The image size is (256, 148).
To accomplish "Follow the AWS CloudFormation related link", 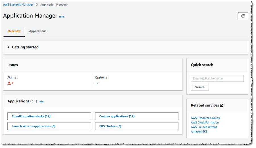I will pos(205,122).
